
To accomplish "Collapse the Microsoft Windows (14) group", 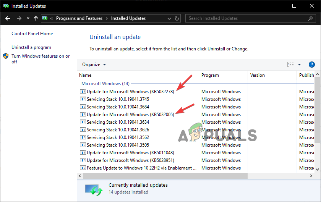I will (105, 84).
